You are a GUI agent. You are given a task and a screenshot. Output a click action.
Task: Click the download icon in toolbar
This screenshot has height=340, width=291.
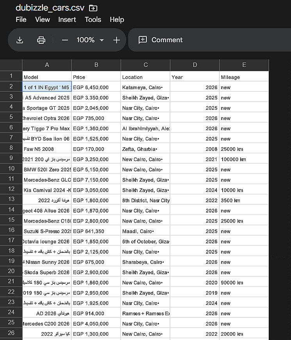(x=20, y=40)
